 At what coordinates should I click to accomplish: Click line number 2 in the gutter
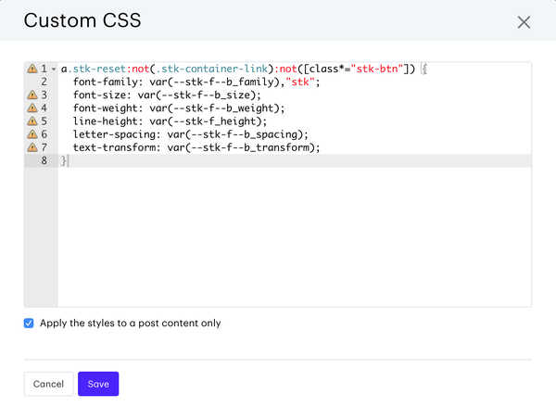(44, 82)
